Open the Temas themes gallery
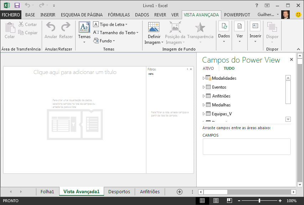The image size is (304, 205). (x=84, y=32)
